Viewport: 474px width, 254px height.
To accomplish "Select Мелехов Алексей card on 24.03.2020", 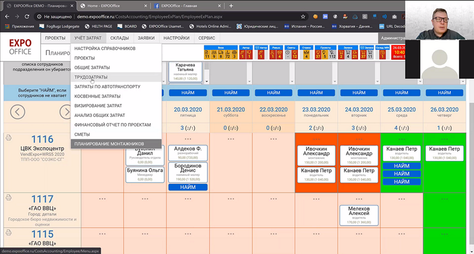I will [x=359, y=215].
